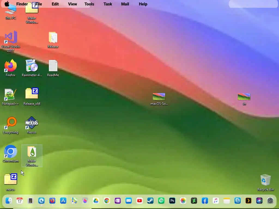The width and height of the screenshot is (279, 209).
Task: Open Microsoft Edge in the dock
Action: point(41,201)
